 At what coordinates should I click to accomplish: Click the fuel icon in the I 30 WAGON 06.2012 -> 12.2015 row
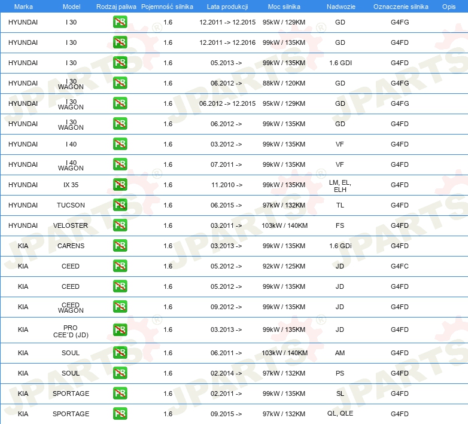point(120,103)
